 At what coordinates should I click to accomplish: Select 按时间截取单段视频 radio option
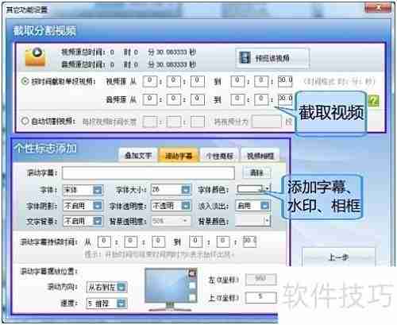(x=25, y=81)
